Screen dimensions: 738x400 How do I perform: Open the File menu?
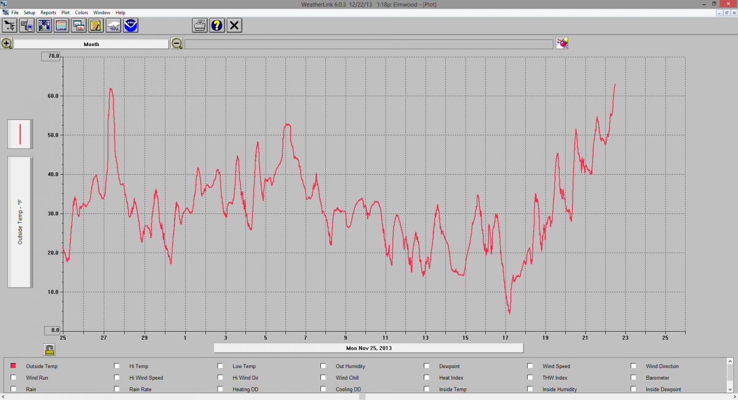pyautogui.click(x=15, y=12)
